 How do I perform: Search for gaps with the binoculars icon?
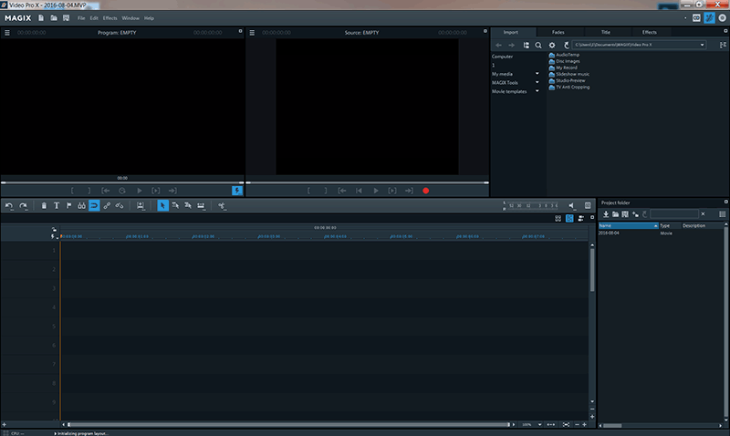(81, 205)
